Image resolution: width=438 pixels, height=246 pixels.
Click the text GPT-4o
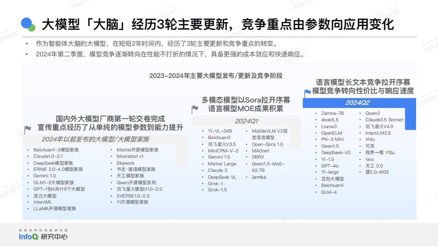pos(330,166)
